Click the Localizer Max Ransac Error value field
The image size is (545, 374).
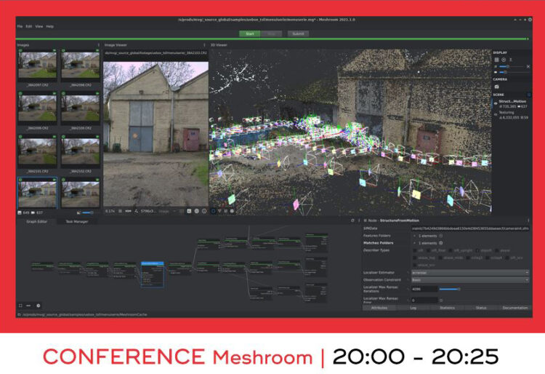pos(424,300)
